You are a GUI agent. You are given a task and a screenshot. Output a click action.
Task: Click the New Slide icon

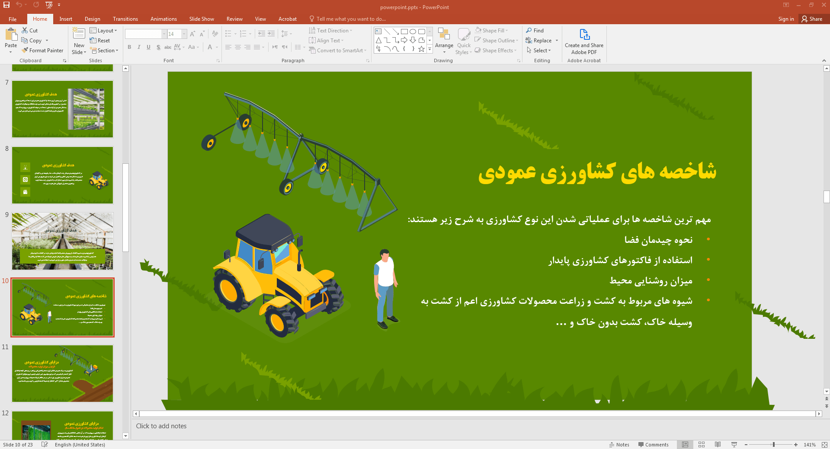coord(79,34)
